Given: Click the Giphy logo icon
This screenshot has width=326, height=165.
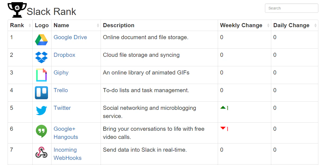Looking at the screenshot, I should tap(41, 75).
